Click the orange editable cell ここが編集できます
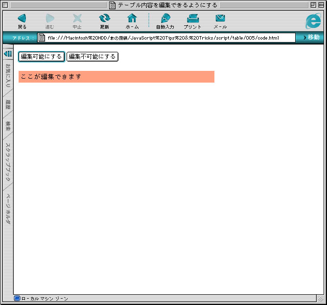Image resolution: width=327 pixels, height=305 pixels. click(117, 77)
